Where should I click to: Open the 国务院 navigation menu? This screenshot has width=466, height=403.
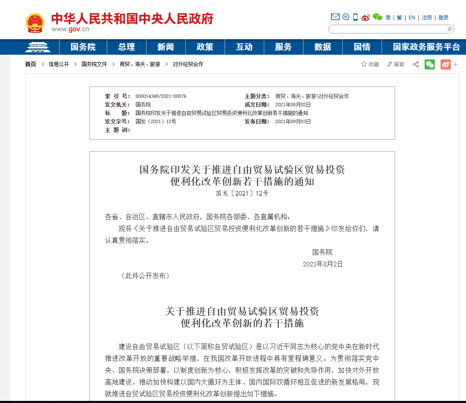pos(83,47)
